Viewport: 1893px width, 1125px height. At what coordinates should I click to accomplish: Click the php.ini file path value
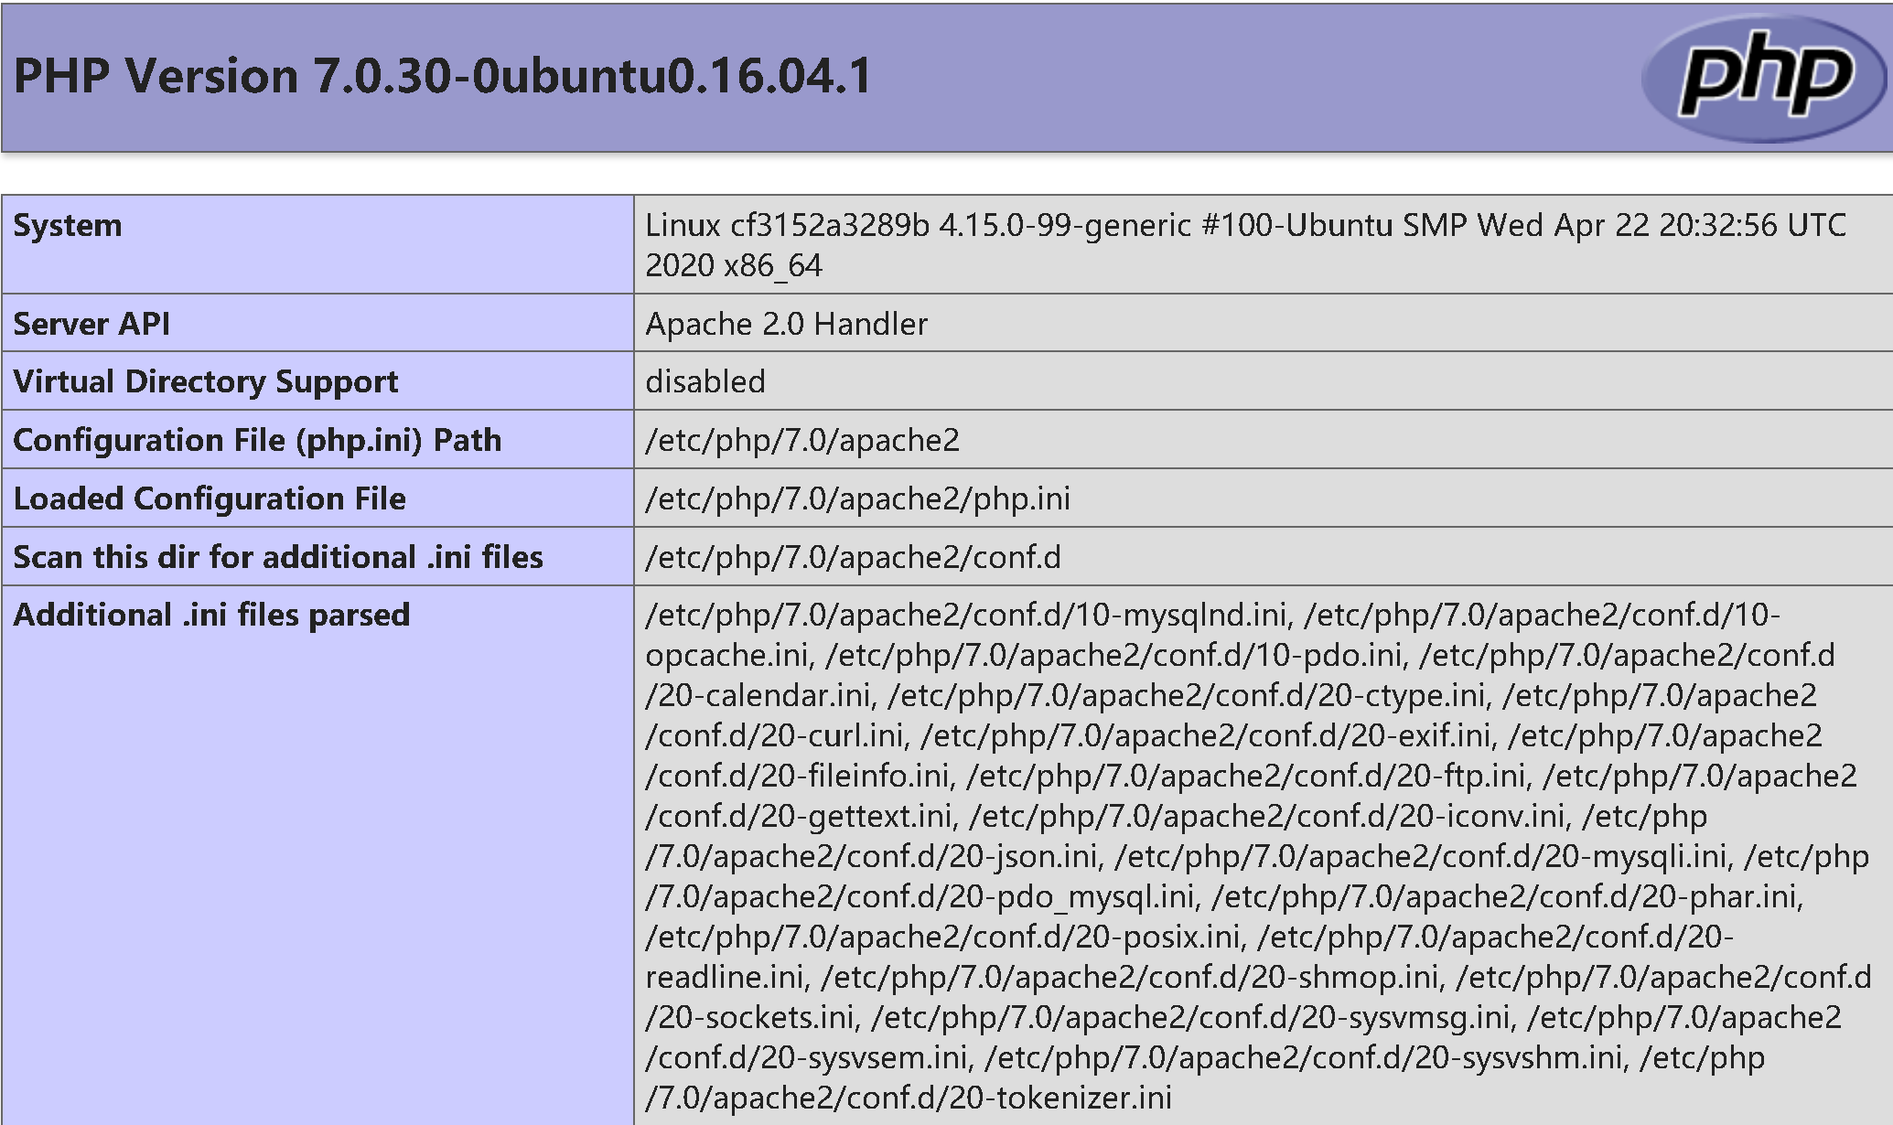[x=860, y=499]
